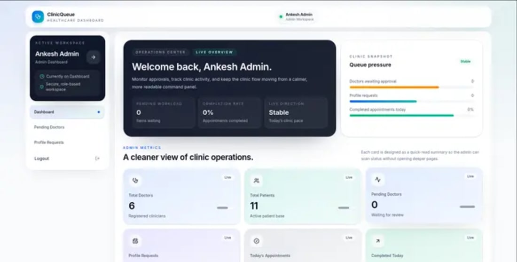
Task: Click the ClinicQueue stethoscope logo icon
Action: 38,17
